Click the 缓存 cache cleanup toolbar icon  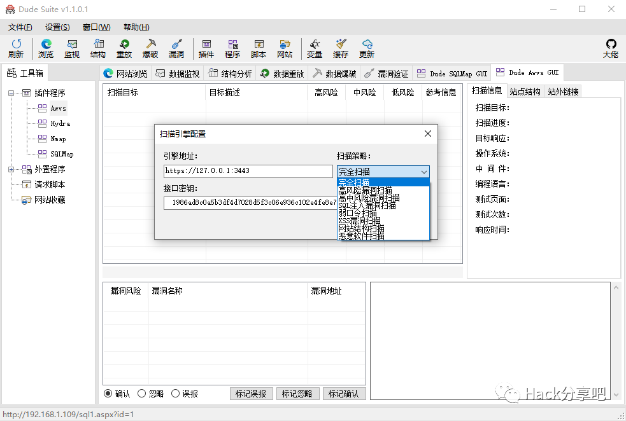click(x=341, y=48)
